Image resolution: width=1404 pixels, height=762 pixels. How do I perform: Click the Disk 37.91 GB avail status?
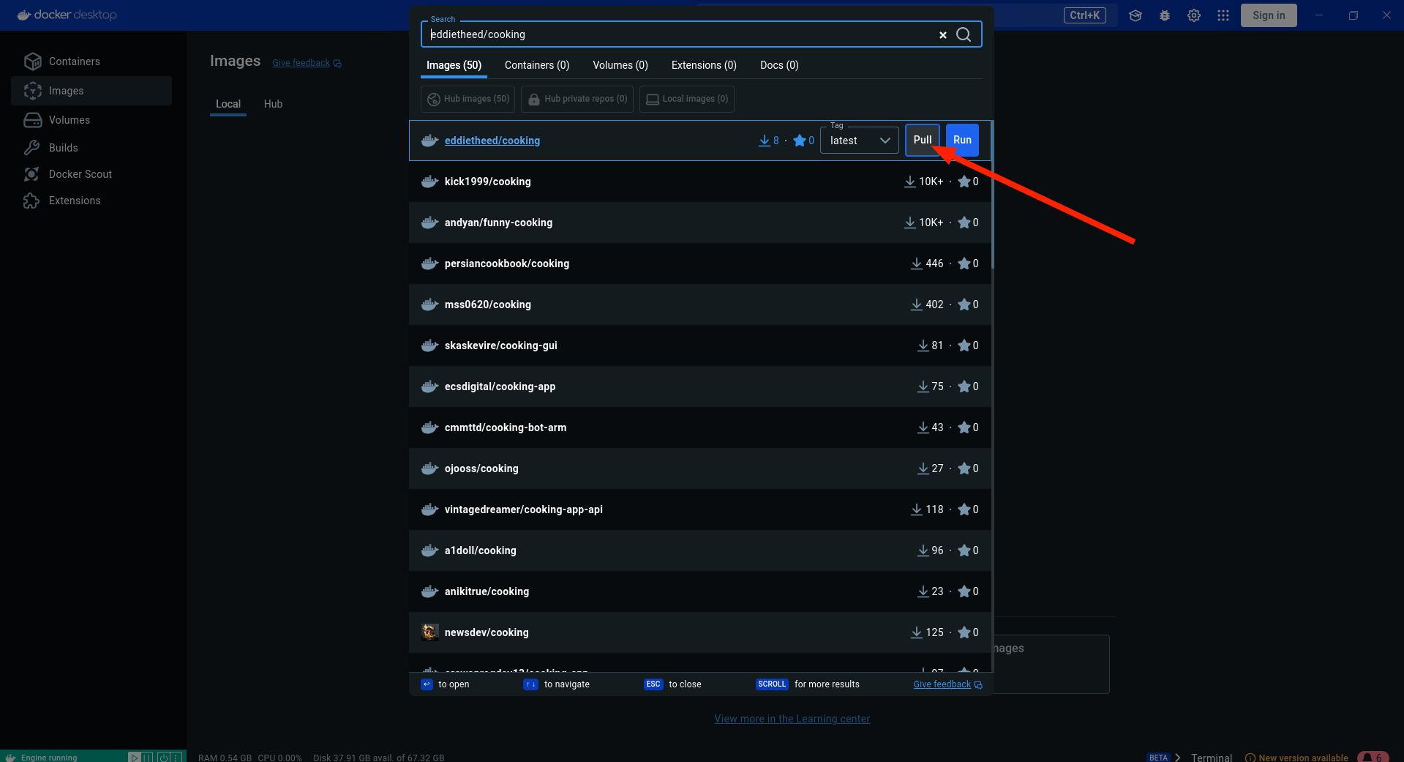(x=379, y=758)
